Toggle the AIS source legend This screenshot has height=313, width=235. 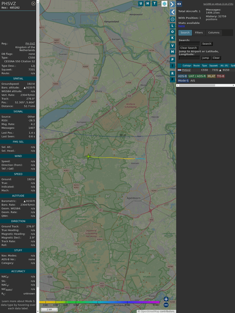point(193,81)
